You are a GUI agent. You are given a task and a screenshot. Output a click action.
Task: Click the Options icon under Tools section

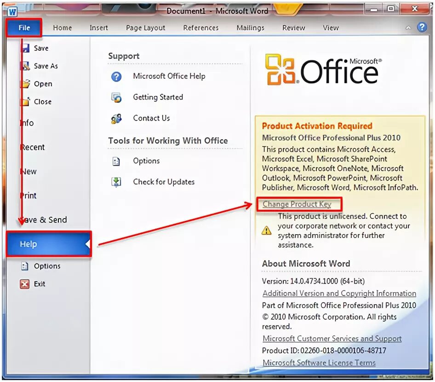tap(116, 161)
